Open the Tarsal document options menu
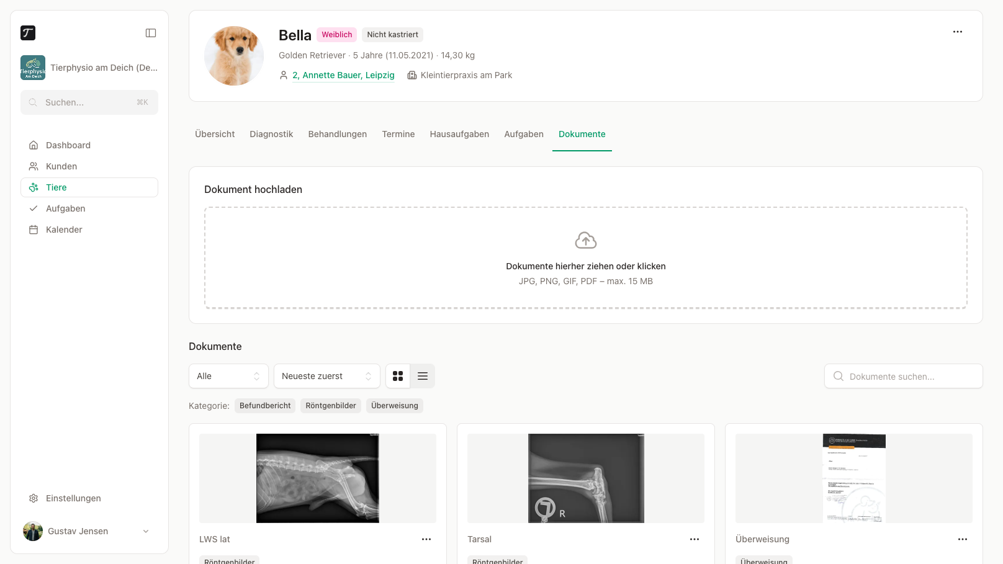This screenshot has width=1003, height=564. tap(695, 539)
